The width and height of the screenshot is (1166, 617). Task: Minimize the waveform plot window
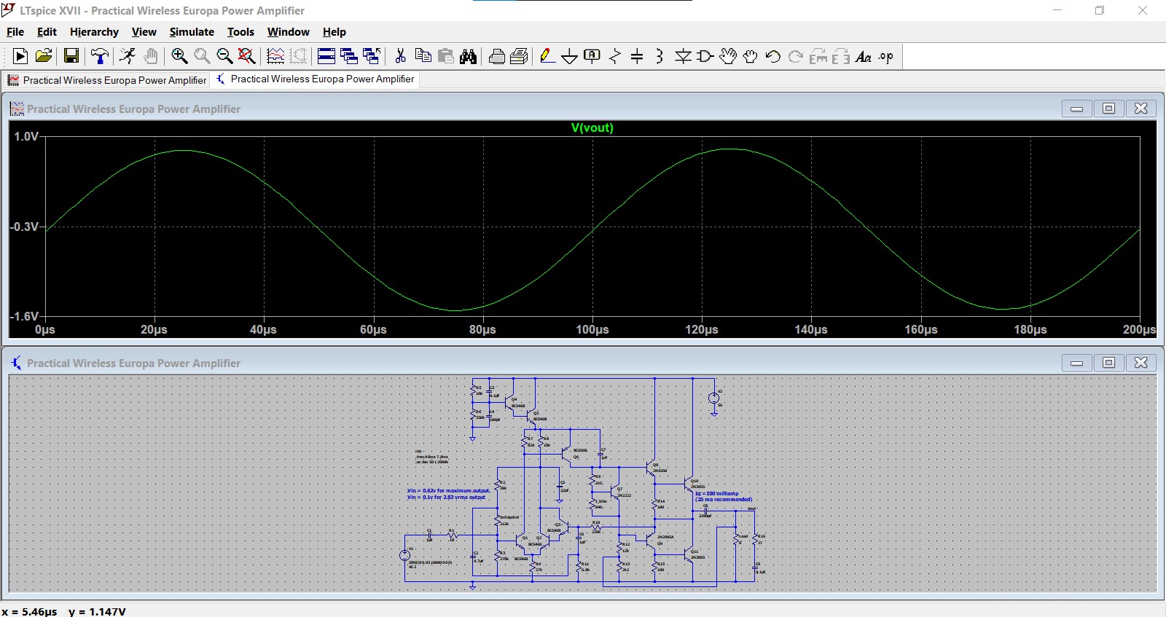[1076, 109]
